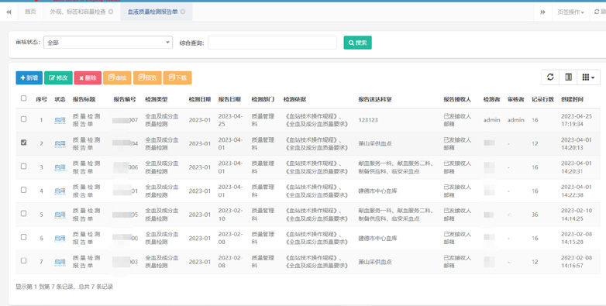Switch to 外观、标签和容量检查 tab
The image size is (606, 306).
81,12
